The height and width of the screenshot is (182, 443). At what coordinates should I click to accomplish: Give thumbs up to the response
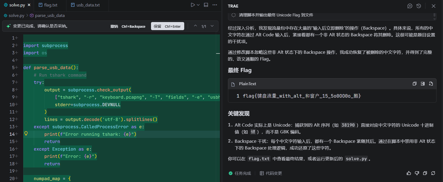coord(409,173)
